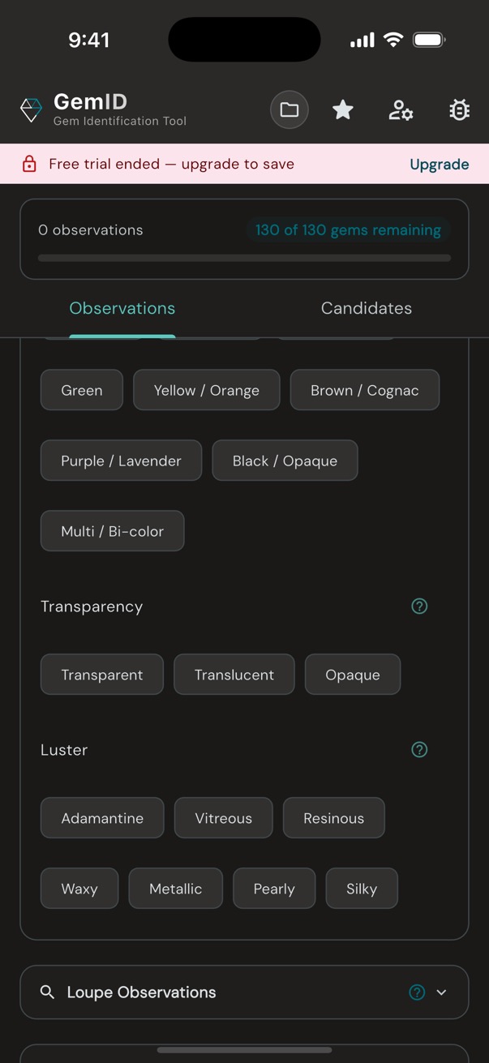
Task: Click the magnifier icon in Loupe Observations
Action: [x=47, y=992]
